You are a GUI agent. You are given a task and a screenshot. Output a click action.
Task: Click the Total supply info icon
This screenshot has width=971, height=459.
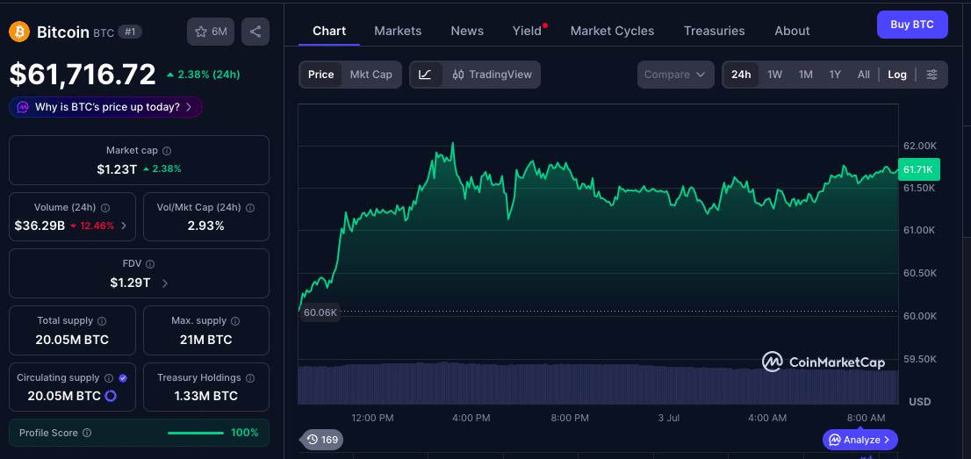[x=102, y=321]
